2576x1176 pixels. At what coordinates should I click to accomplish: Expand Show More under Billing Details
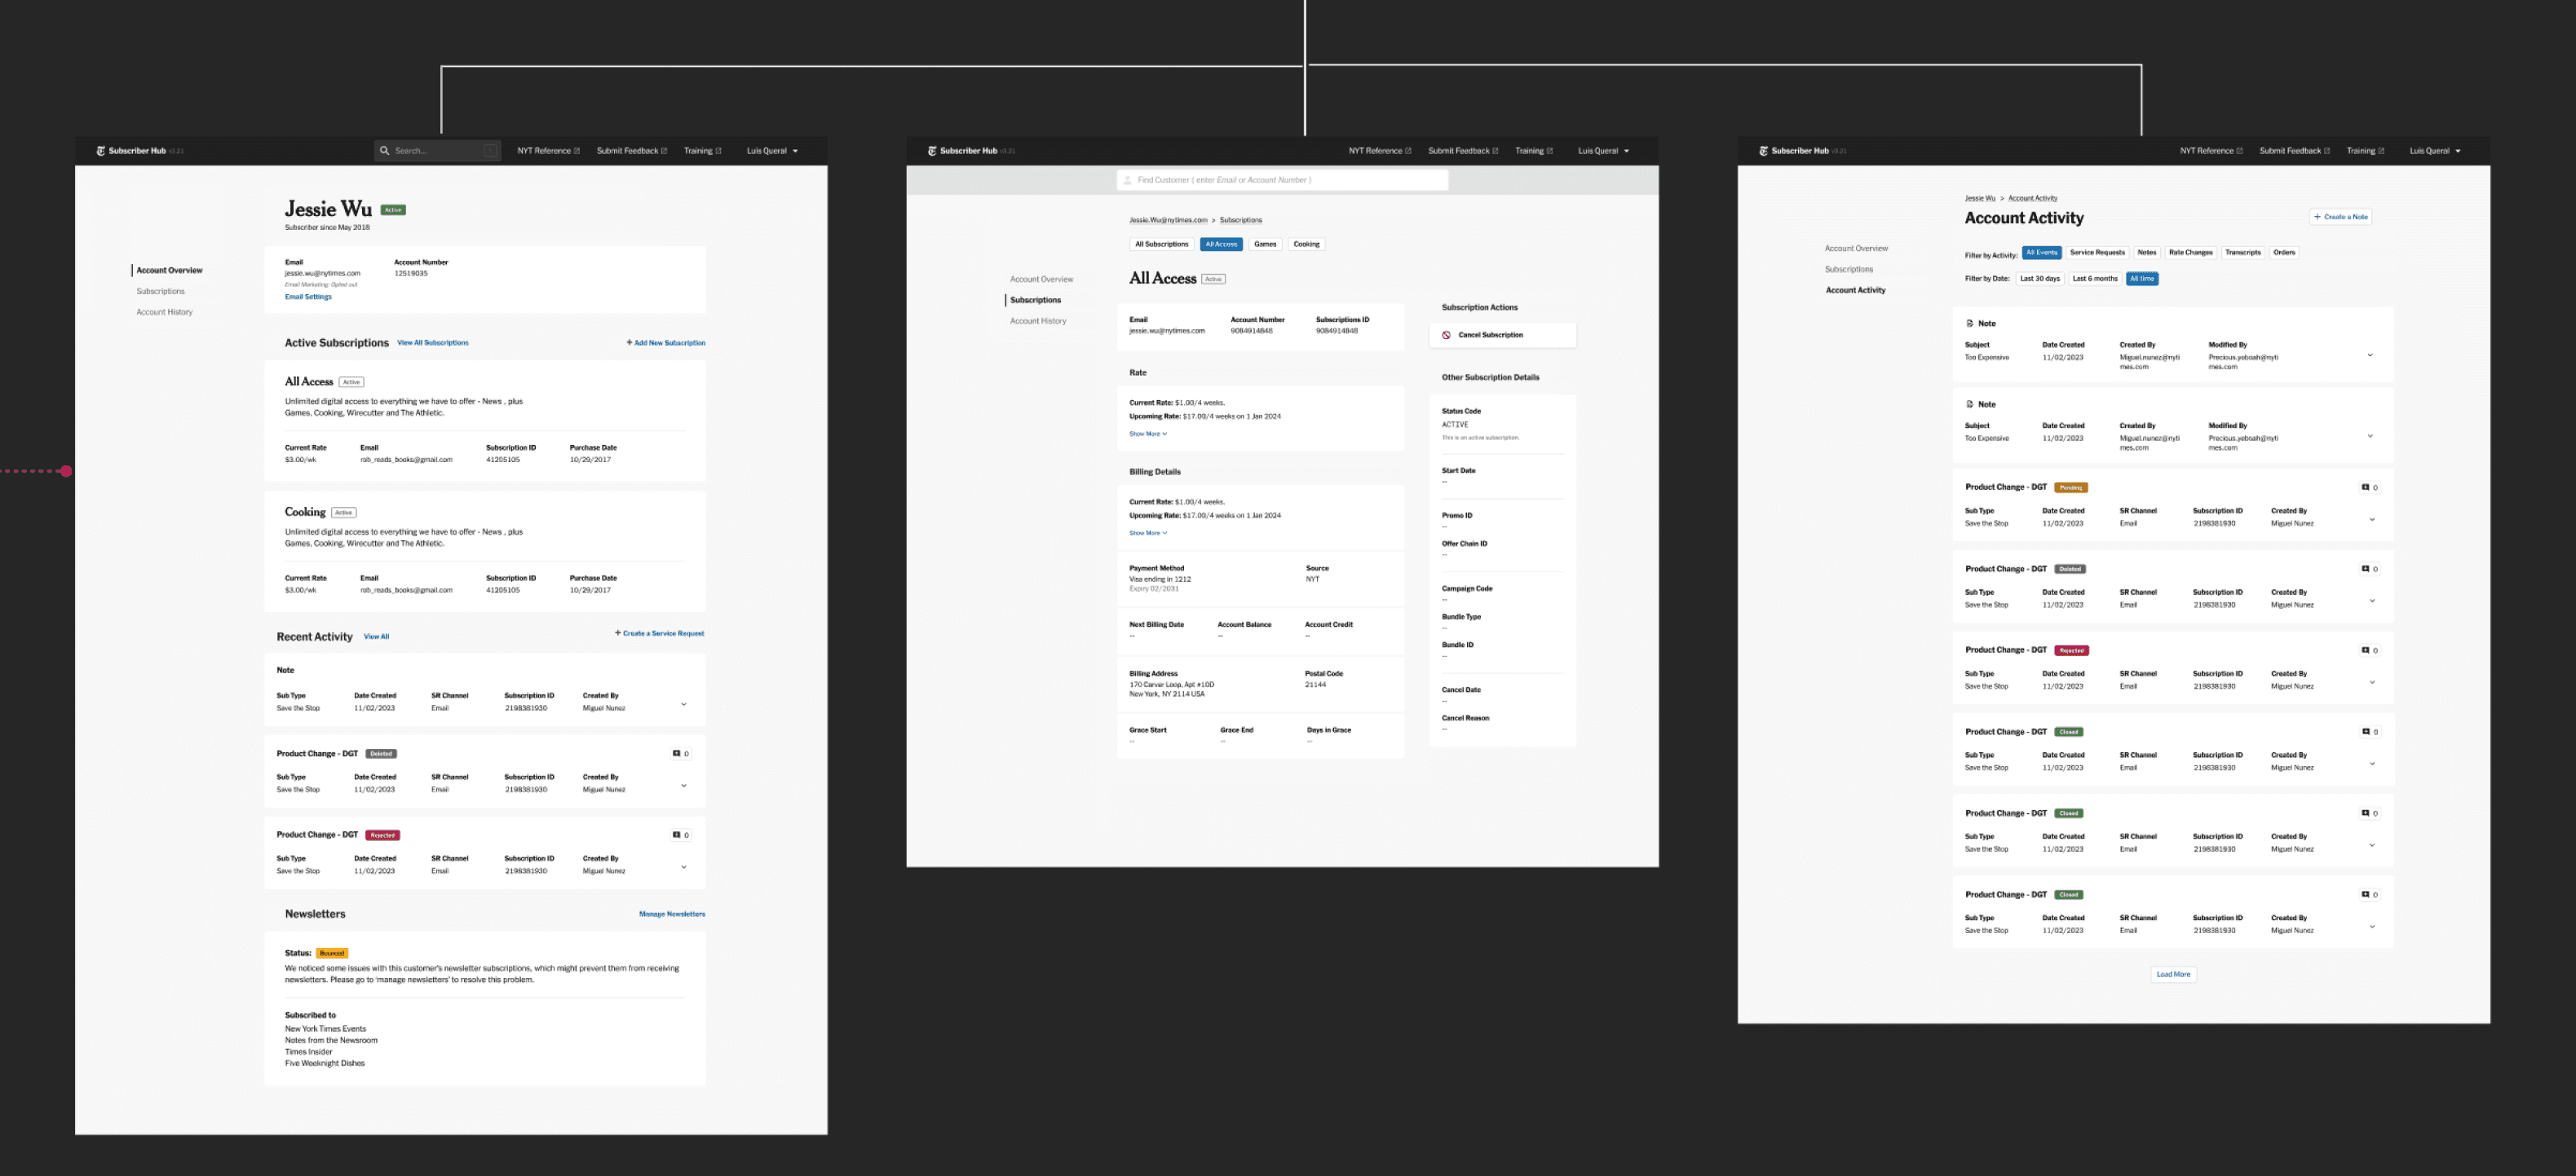coord(1148,532)
